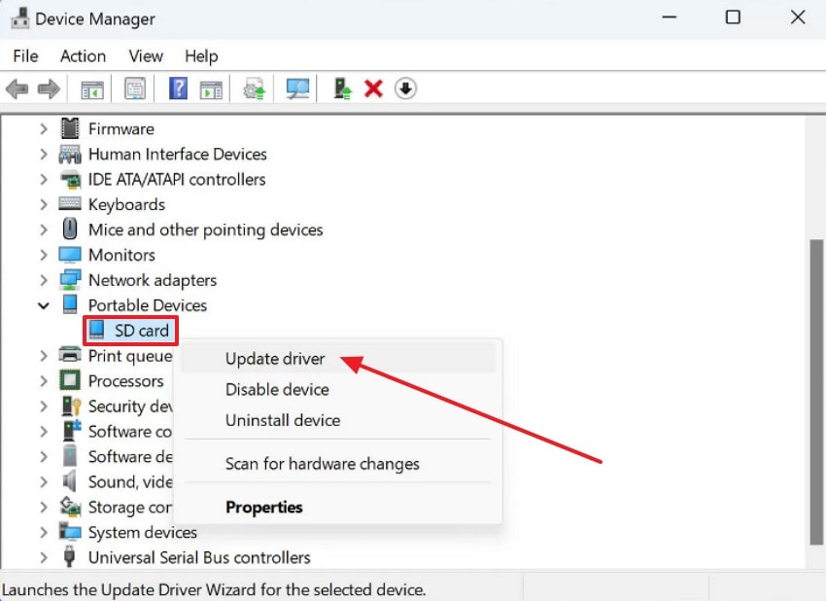
Task: Open Properties from the context menu
Action: pyautogui.click(x=337, y=508)
